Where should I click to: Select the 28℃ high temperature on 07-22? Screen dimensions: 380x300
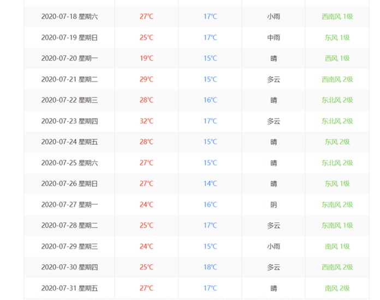pyautogui.click(x=146, y=100)
